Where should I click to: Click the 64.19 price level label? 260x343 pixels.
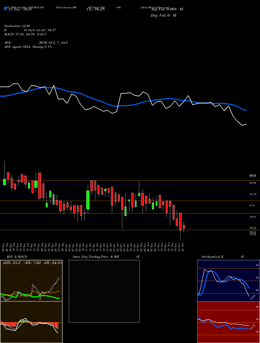click(253, 194)
